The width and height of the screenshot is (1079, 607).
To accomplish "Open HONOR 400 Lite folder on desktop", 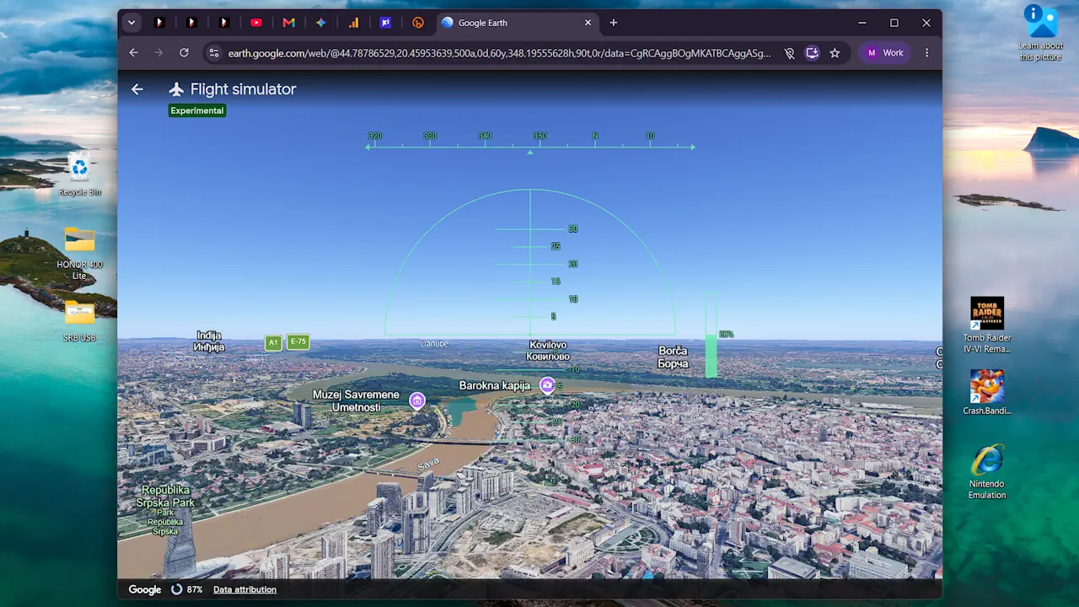I will pyautogui.click(x=79, y=253).
